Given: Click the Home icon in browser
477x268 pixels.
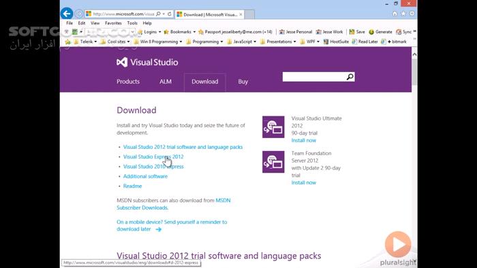Looking at the screenshot, I should (395, 14).
